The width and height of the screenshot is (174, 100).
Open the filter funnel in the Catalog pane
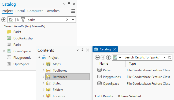(x=23, y=20)
